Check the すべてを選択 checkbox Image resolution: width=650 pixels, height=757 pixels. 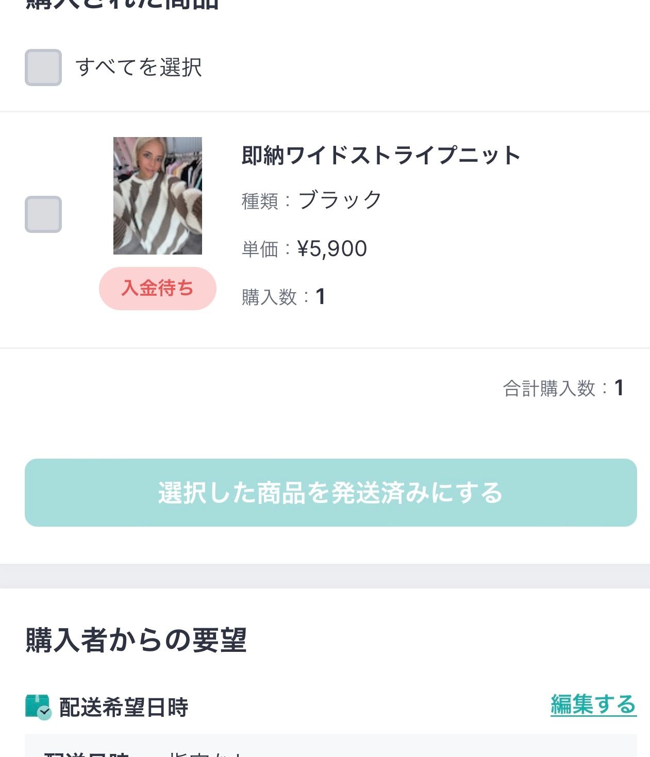tap(43, 68)
